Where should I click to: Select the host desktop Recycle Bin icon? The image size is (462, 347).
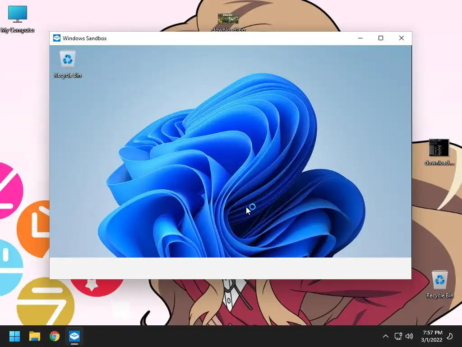click(x=439, y=285)
